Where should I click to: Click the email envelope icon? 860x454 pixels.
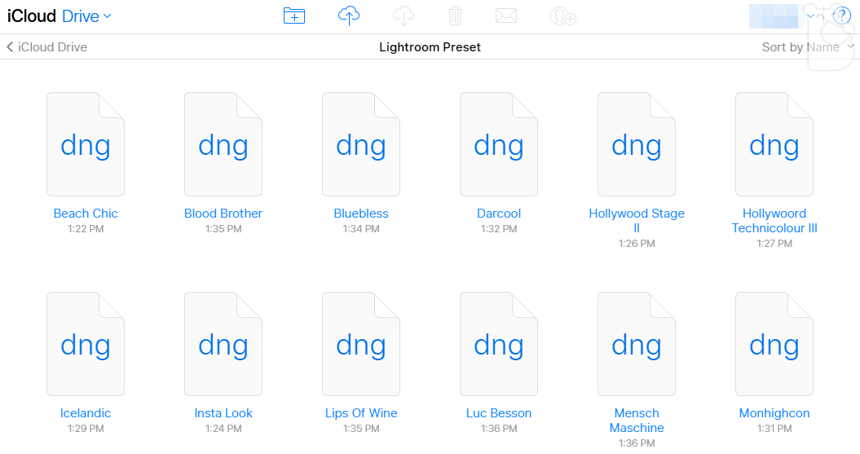pyautogui.click(x=505, y=16)
